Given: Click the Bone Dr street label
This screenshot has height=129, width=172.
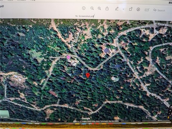Looking at the screenshot, I should coord(163,24).
